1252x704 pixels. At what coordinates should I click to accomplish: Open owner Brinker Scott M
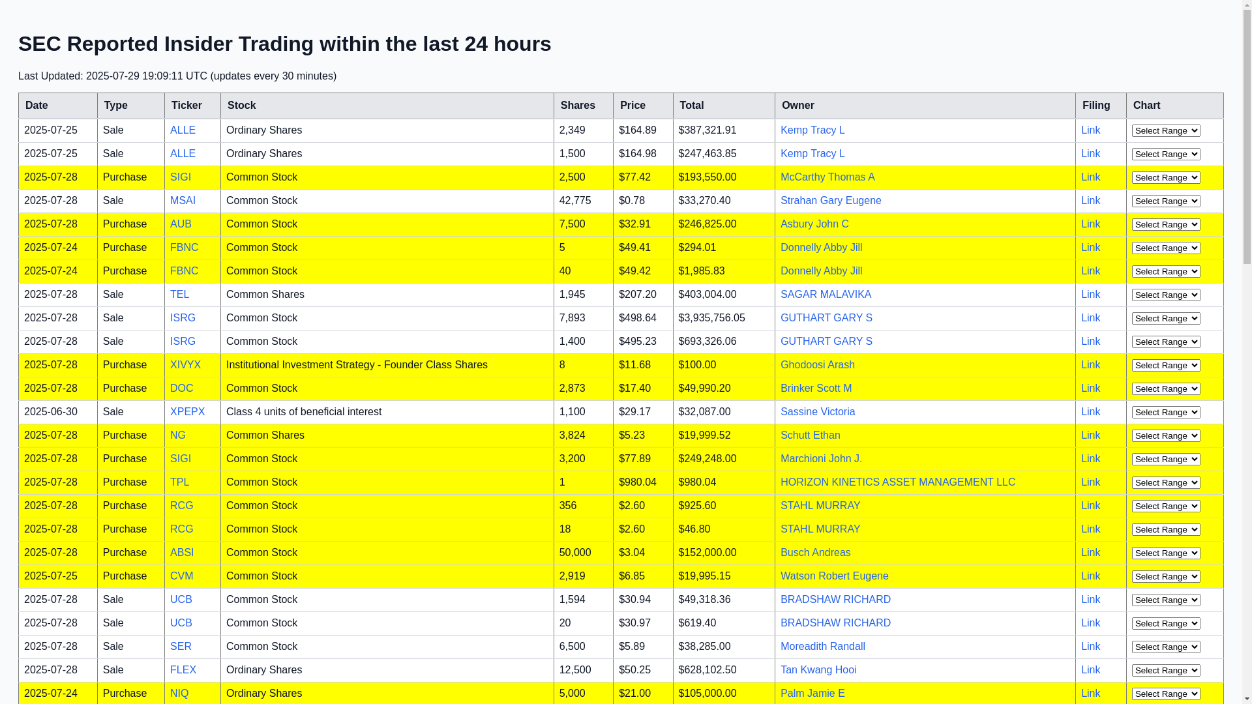tap(816, 389)
